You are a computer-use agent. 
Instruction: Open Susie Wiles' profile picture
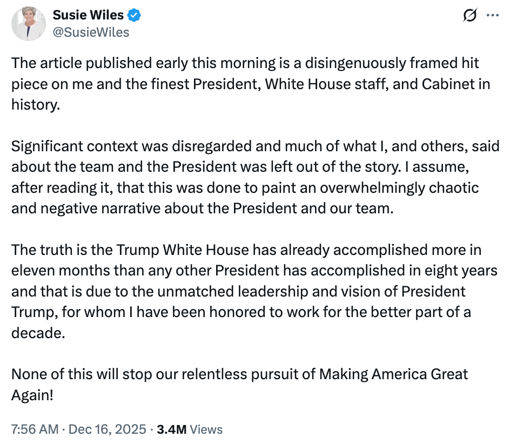point(29,23)
